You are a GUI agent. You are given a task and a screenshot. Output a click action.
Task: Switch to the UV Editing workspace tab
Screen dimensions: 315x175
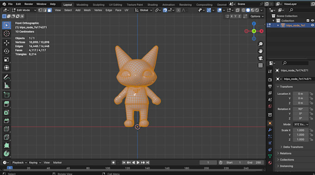click(115, 5)
